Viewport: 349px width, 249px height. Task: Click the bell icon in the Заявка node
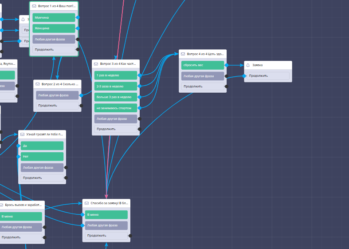pyautogui.click(x=248, y=65)
